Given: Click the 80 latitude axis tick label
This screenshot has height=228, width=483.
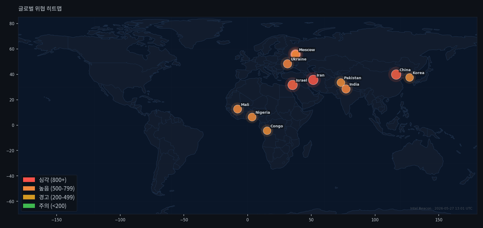Looking at the screenshot, I should click(x=12, y=24).
